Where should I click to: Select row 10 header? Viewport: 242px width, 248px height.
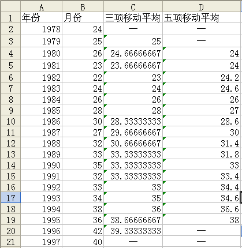[10, 121]
